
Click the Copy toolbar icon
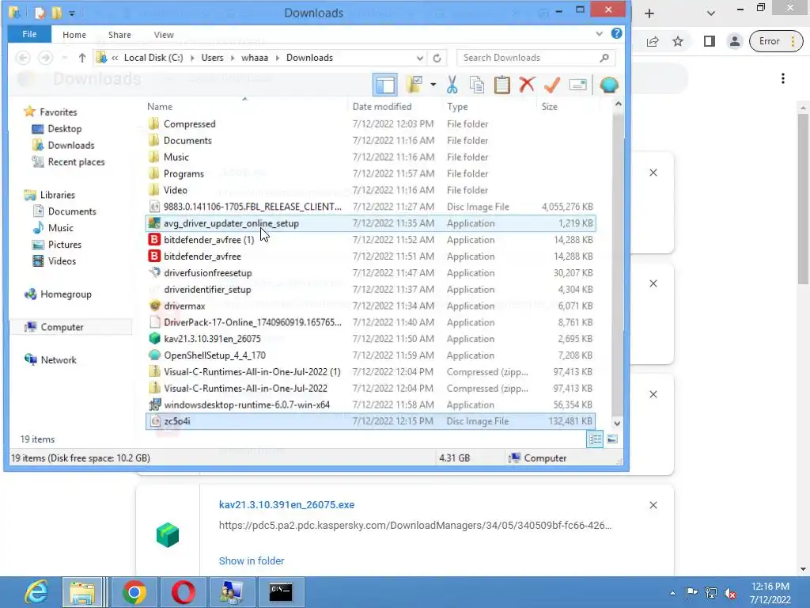(x=477, y=85)
